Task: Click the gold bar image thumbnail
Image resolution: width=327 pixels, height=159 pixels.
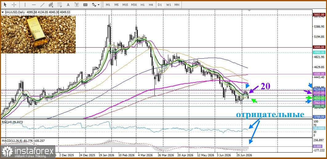Action: 38,34
